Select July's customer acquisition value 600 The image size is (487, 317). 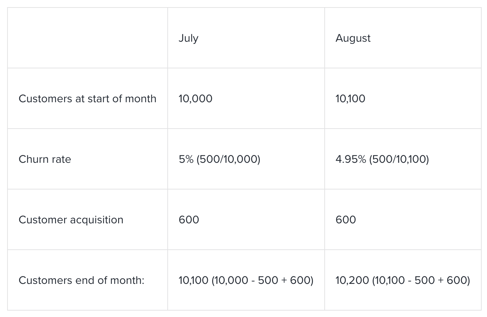[x=189, y=220]
